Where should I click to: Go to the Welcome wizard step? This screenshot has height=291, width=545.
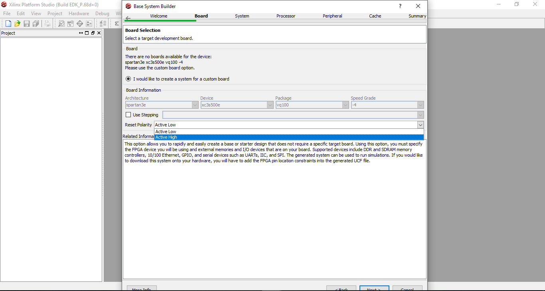tap(159, 16)
